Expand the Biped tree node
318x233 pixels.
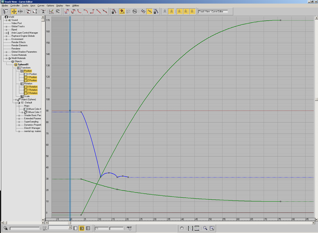coord(6,30)
